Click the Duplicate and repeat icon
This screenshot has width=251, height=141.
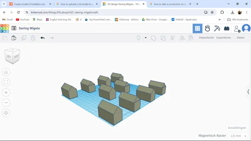click(24, 38)
